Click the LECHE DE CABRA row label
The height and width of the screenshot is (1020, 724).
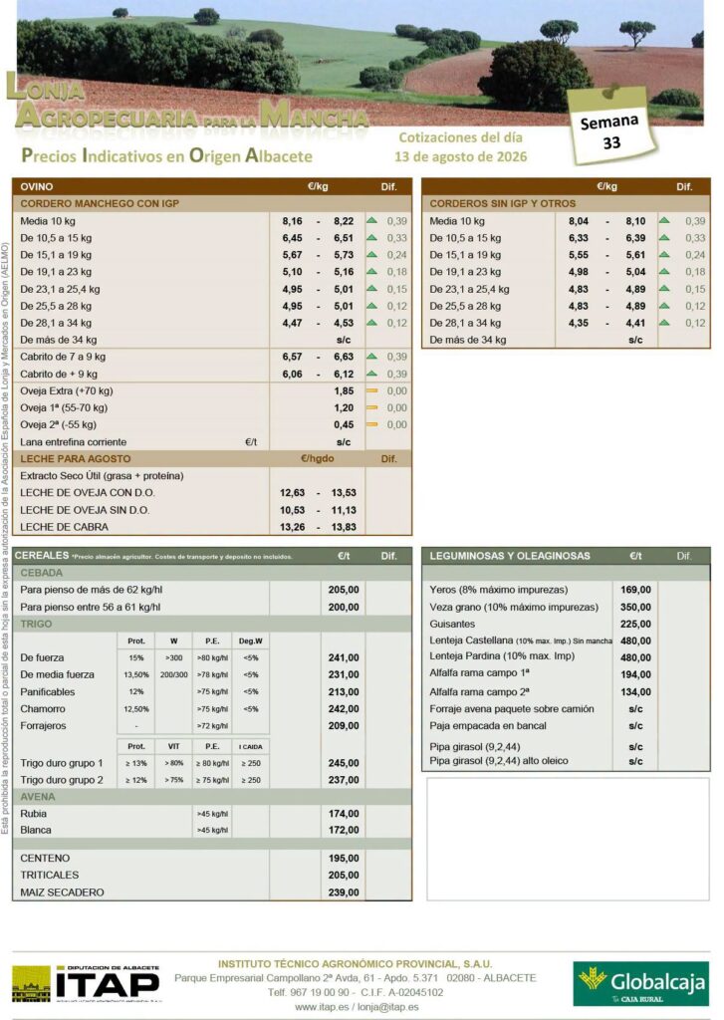click(x=64, y=527)
